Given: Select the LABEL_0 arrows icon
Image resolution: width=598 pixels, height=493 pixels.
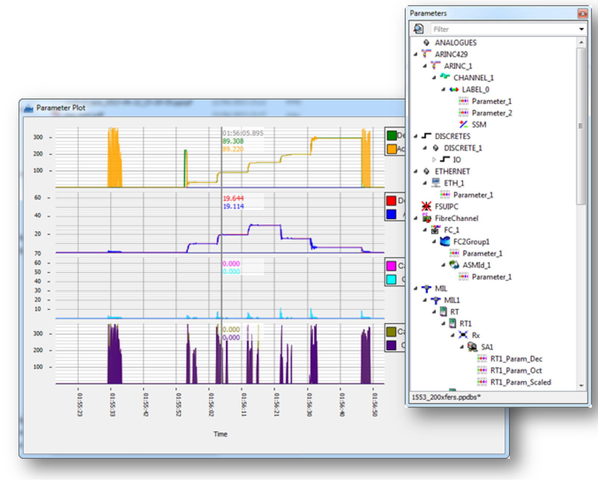Looking at the screenshot, I should pyautogui.click(x=453, y=89).
